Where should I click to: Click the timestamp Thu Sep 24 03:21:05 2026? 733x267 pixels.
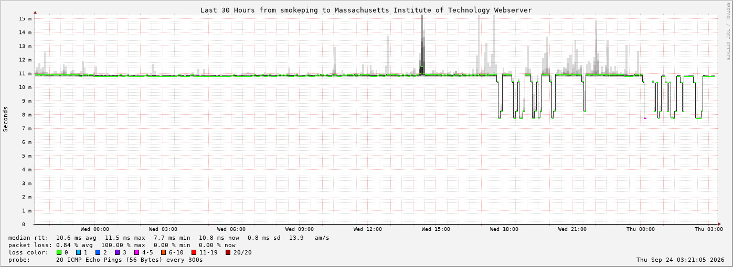[x=681, y=260]
